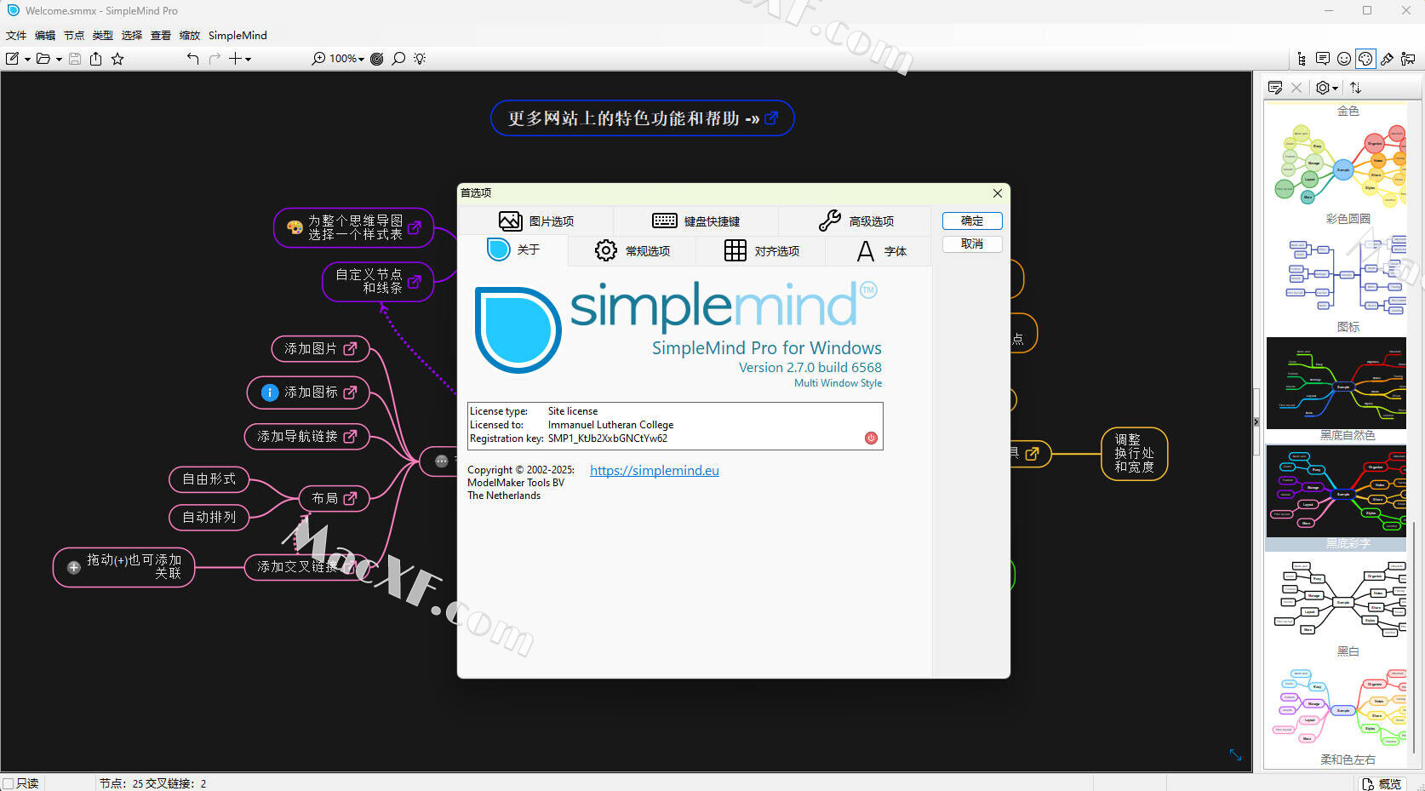Switch to the 字体 tab
1425x791 pixels.
880,250
